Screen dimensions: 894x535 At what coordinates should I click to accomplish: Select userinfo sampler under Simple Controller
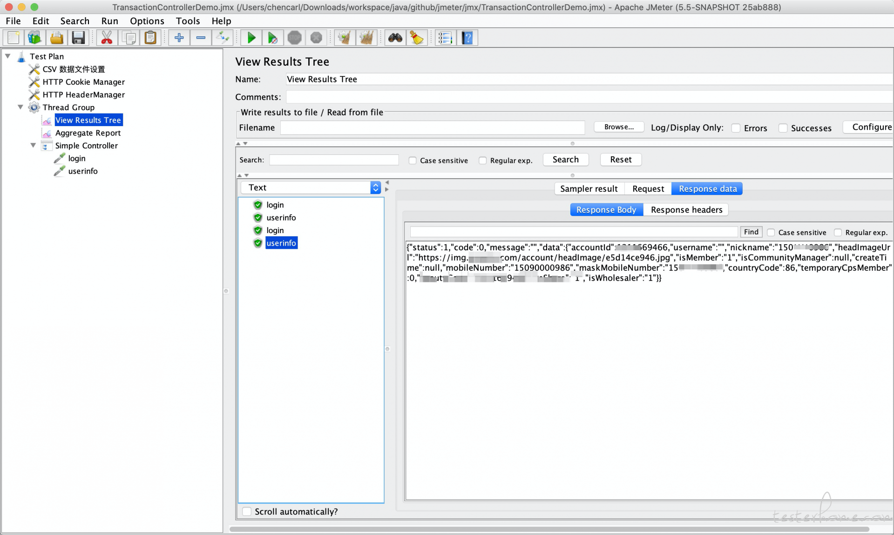(83, 171)
